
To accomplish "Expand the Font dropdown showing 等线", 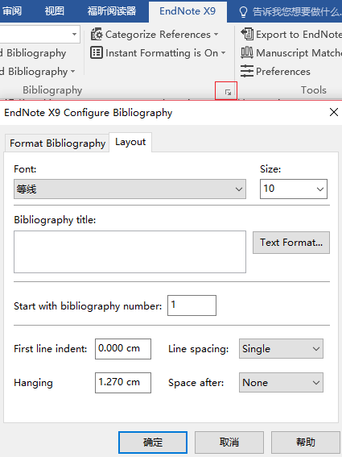I will (130, 189).
